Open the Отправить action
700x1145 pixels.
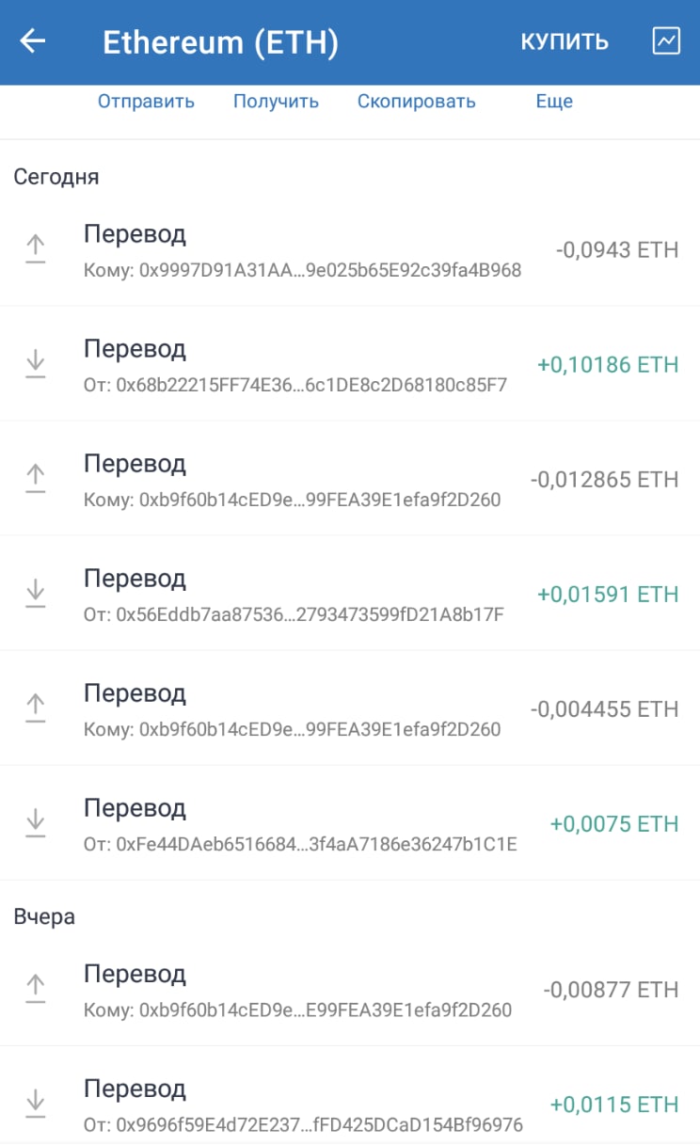point(146,102)
